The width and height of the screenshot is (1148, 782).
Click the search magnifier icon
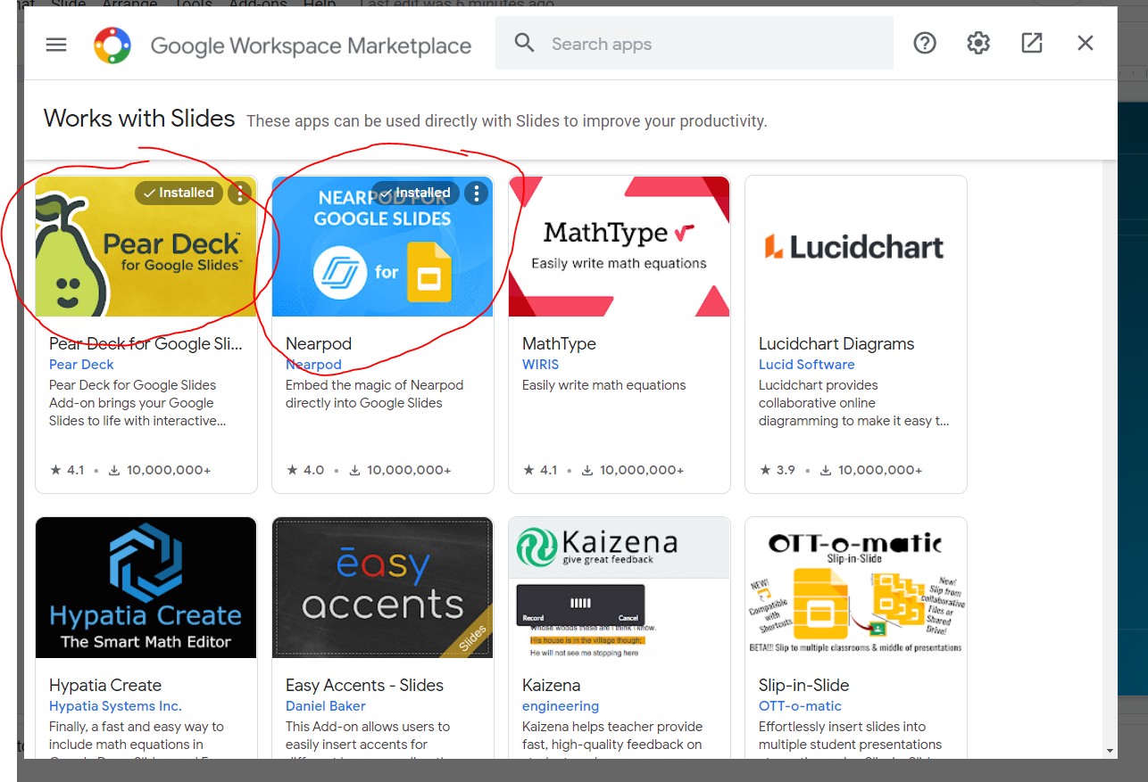(x=524, y=43)
